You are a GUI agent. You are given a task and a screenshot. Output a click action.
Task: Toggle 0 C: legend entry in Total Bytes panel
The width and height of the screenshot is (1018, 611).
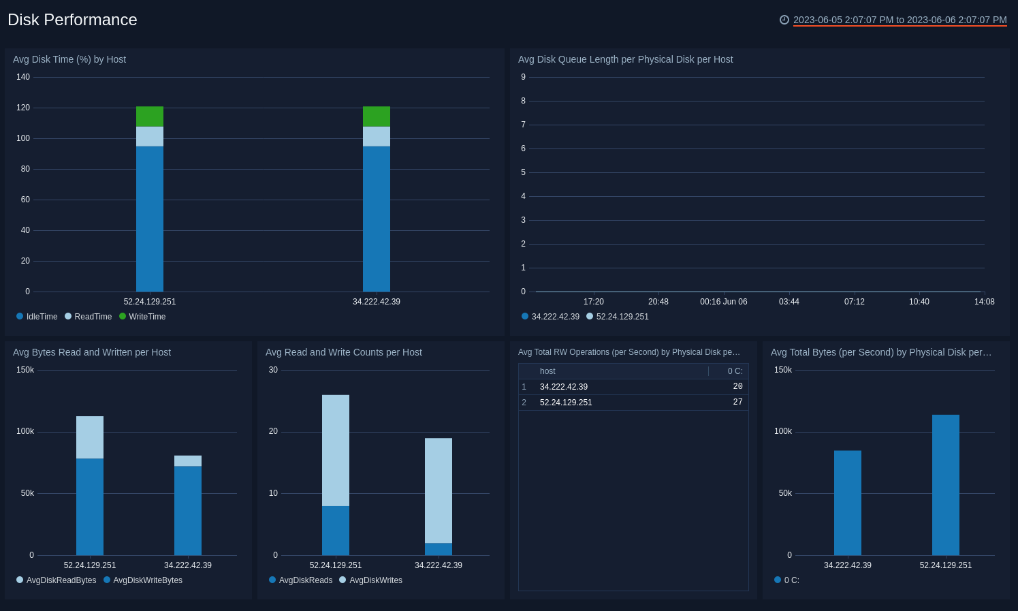[786, 580]
